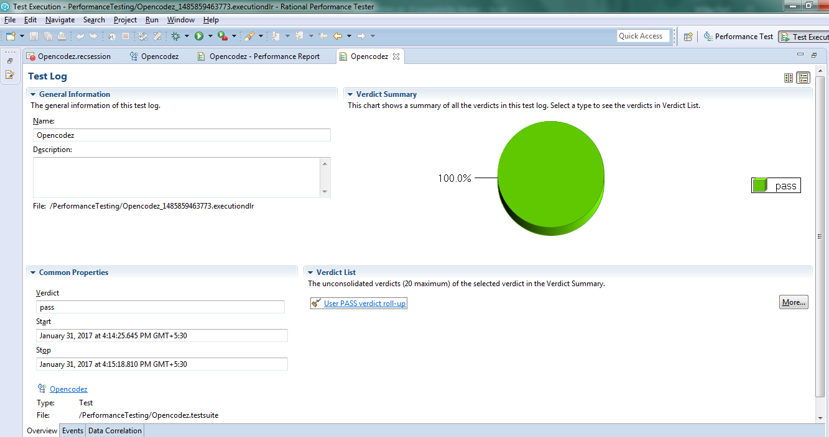This screenshot has width=829, height=437.
Task: Click the green pass legend swatch
Action: [759, 186]
